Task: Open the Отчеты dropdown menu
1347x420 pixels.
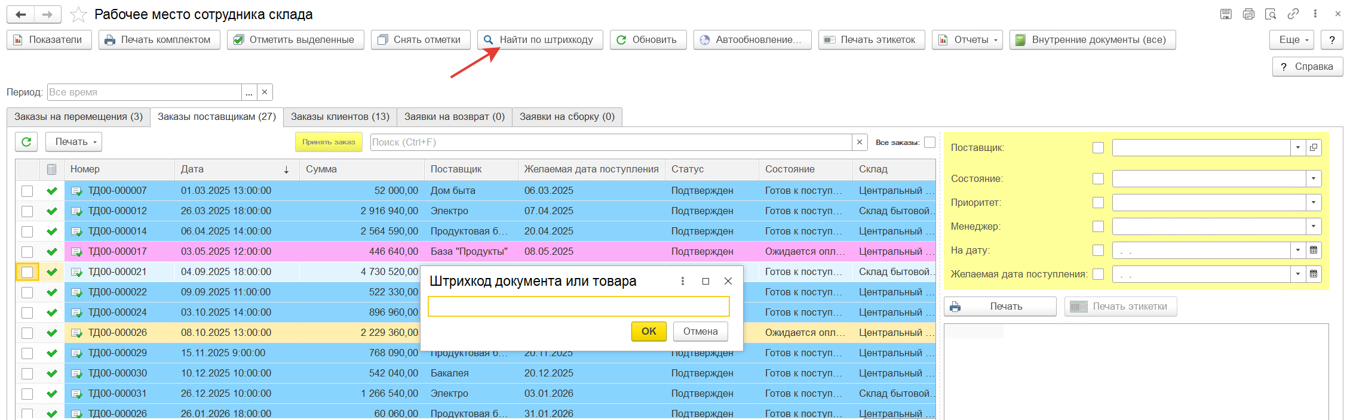Action: pyautogui.click(x=967, y=40)
